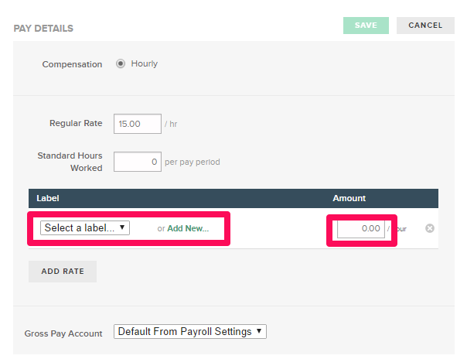Focus the Standard Hours Worked field

(x=138, y=162)
